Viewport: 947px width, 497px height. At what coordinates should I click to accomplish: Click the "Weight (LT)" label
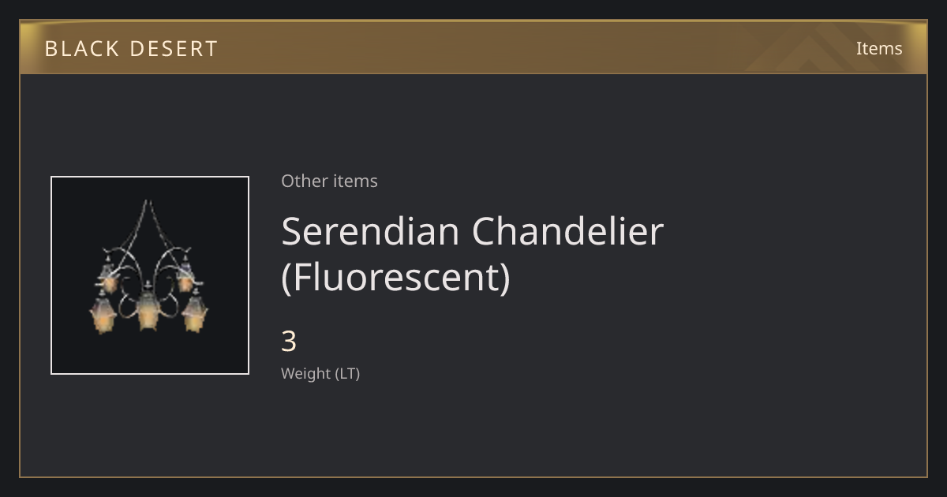click(x=320, y=374)
